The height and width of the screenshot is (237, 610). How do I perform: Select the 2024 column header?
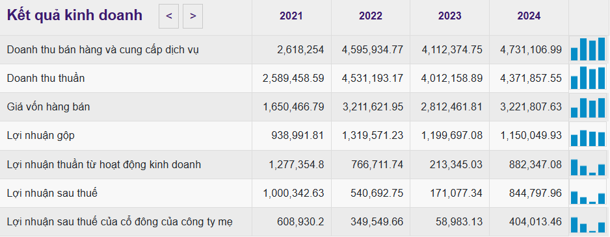point(529,16)
